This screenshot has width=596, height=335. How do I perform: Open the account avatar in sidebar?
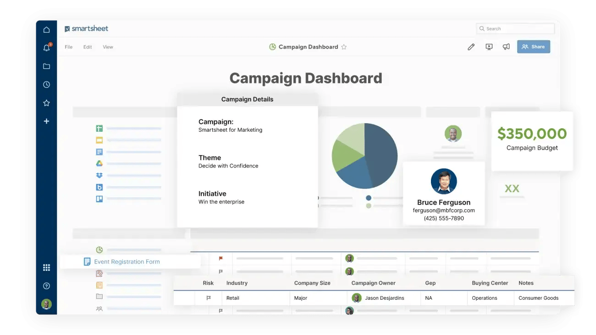pos(46,304)
